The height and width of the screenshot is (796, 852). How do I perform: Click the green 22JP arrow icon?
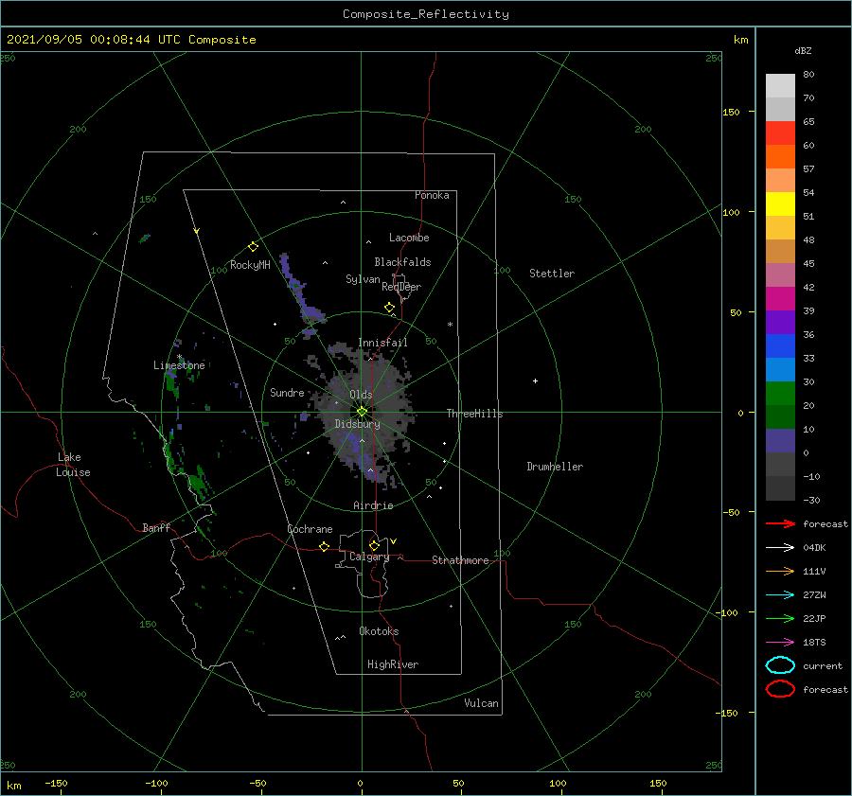coord(780,618)
